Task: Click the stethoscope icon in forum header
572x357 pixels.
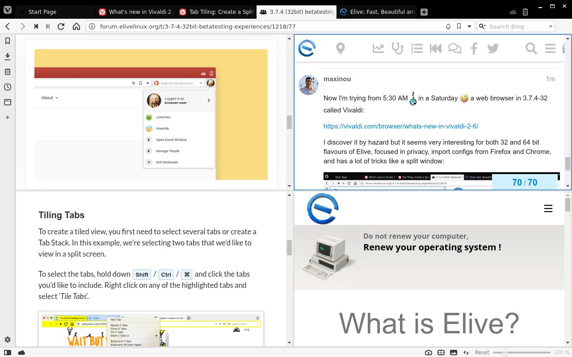Action: [x=397, y=48]
